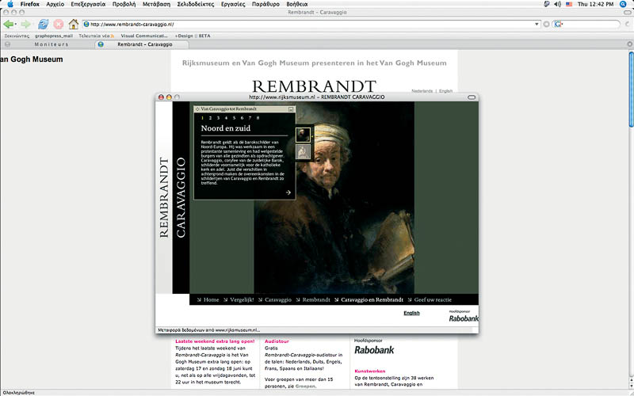This screenshot has width=634, height=396.
Task: Click the Rabobank logo on background page
Action: click(374, 350)
